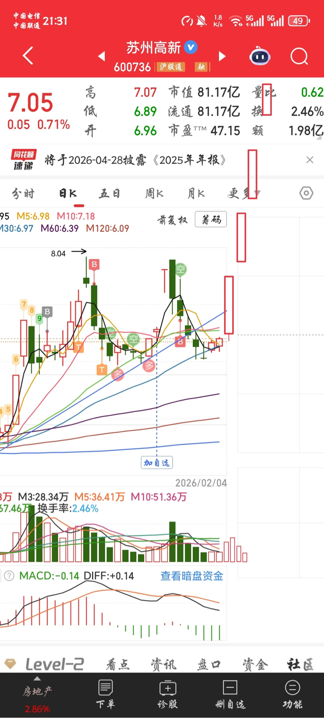
Task: Open the 2025年年报 disclosure notice
Action: pos(135,160)
